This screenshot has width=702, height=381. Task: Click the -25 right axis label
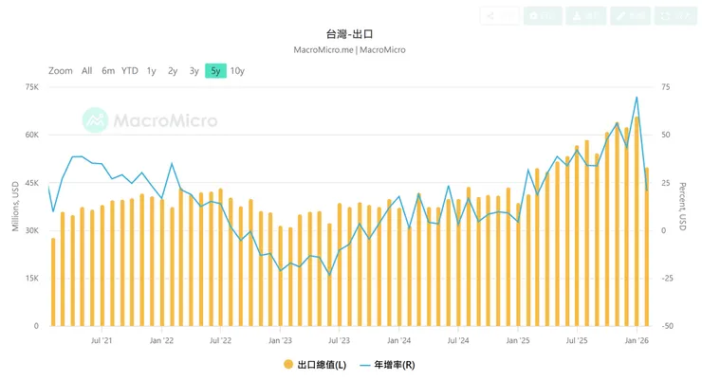(667, 278)
